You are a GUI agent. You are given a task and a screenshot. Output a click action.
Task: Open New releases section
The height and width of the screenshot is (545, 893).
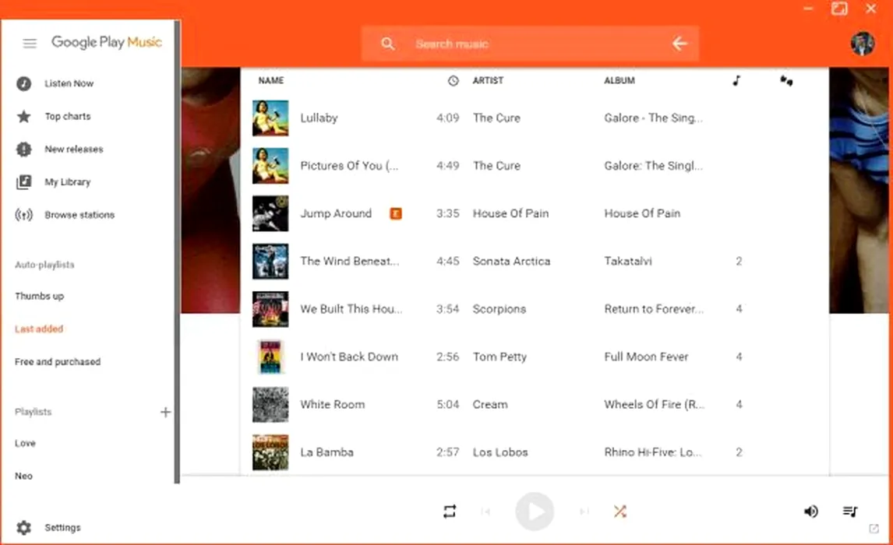click(x=74, y=149)
